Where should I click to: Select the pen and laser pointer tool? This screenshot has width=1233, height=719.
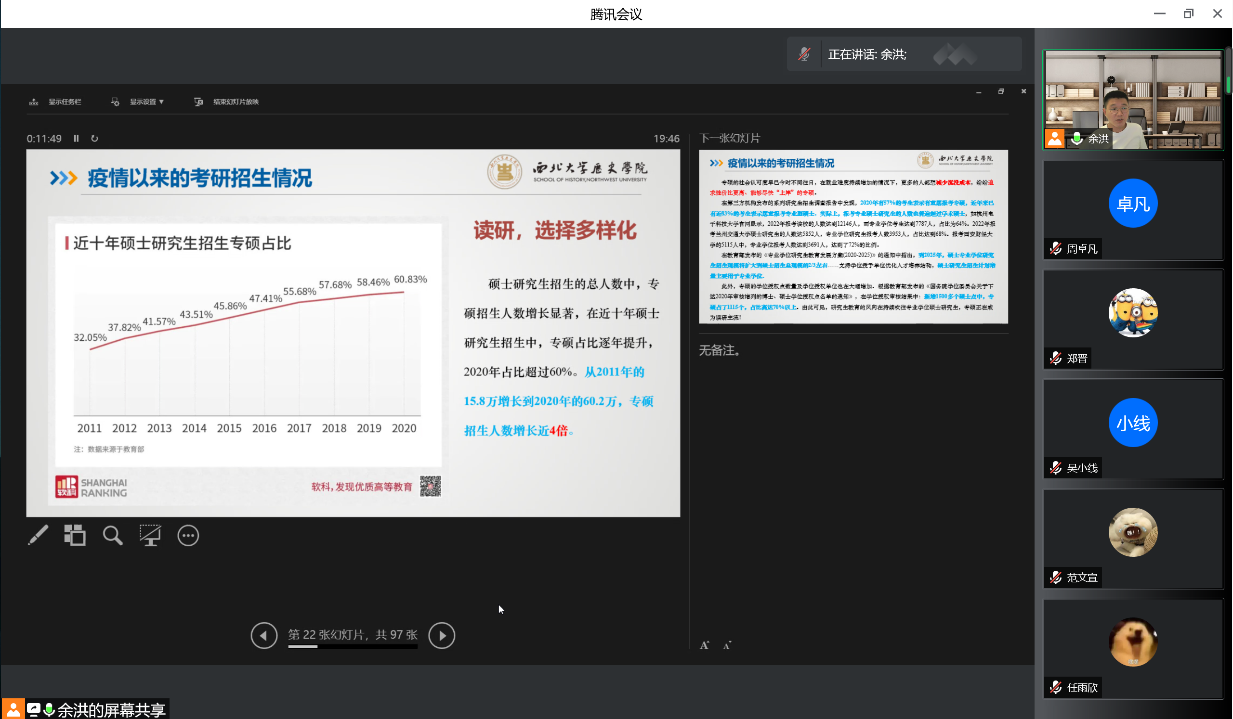click(x=38, y=535)
